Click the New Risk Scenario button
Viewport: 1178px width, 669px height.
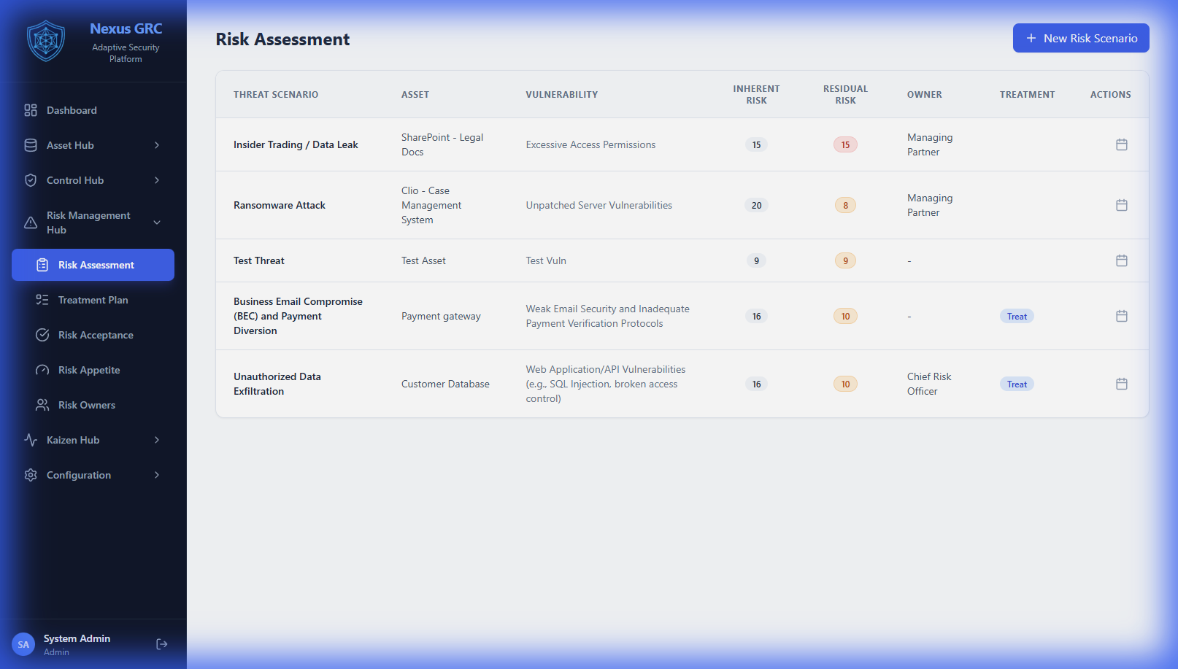[x=1081, y=38]
